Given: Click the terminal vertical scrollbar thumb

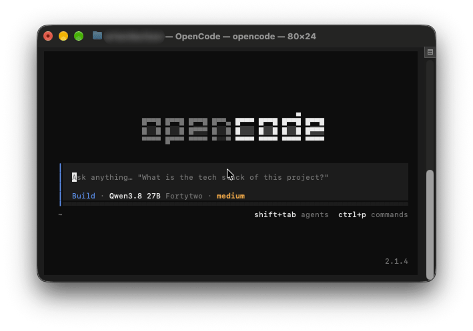Looking at the screenshot, I should [x=430, y=224].
